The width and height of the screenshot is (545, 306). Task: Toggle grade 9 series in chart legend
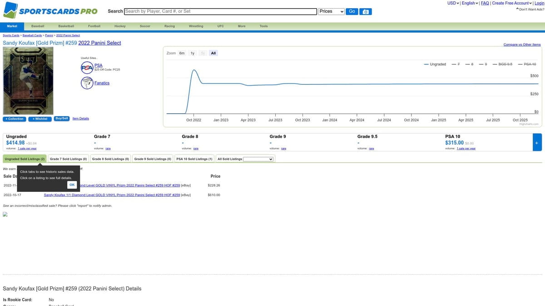(x=483, y=64)
